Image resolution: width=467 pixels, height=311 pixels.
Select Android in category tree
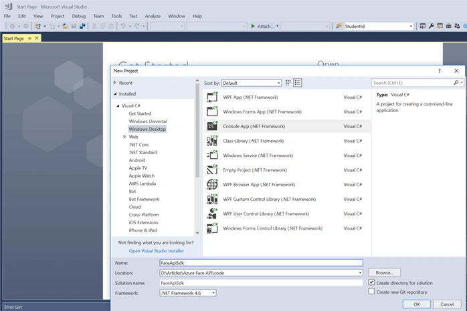137,160
